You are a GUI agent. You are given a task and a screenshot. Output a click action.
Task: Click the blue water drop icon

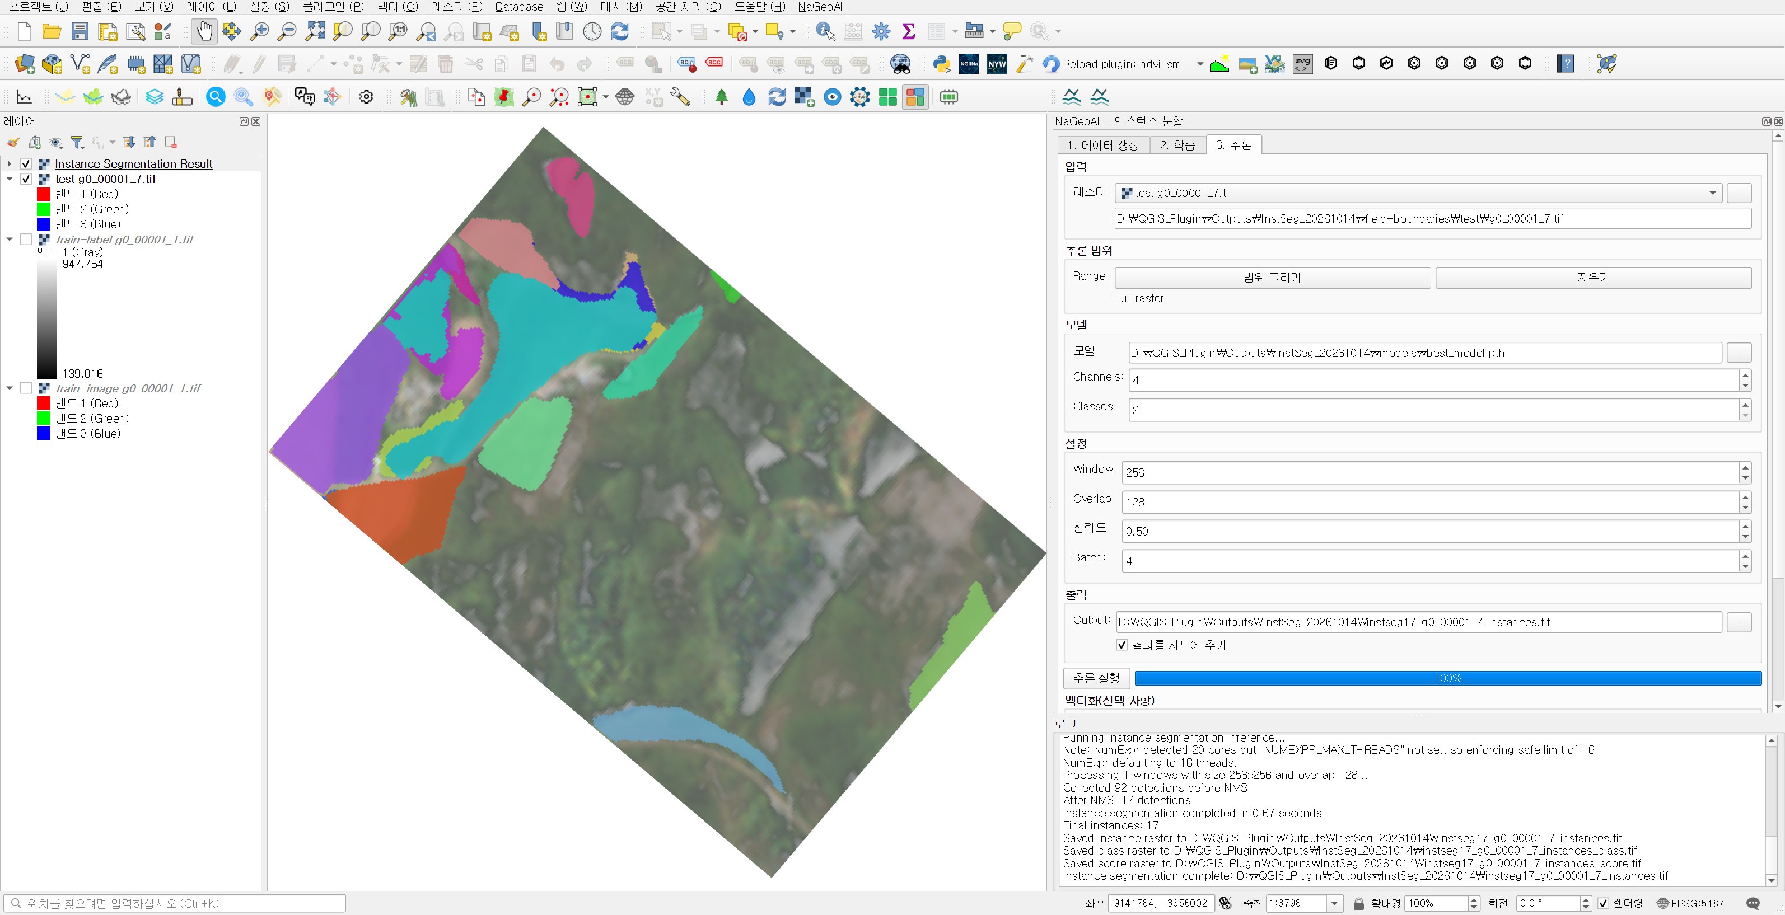tap(749, 97)
